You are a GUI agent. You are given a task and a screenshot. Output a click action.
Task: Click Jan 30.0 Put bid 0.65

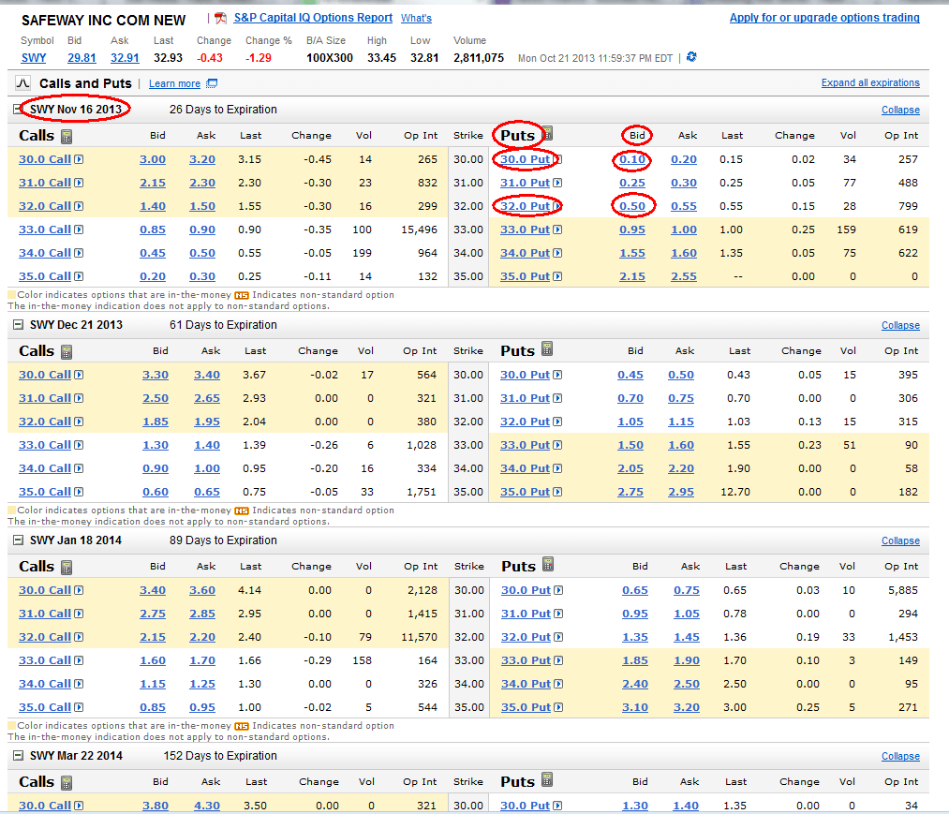pos(635,591)
